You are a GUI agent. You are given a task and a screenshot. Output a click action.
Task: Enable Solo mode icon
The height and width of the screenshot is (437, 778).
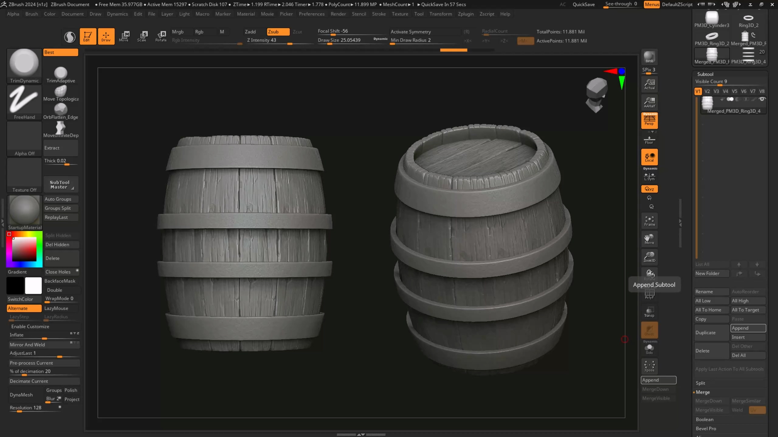(649, 349)
